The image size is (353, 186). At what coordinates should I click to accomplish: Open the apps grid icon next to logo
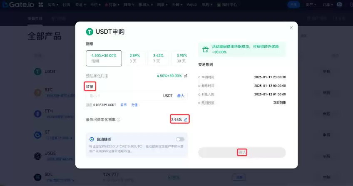tap(41, 5)
